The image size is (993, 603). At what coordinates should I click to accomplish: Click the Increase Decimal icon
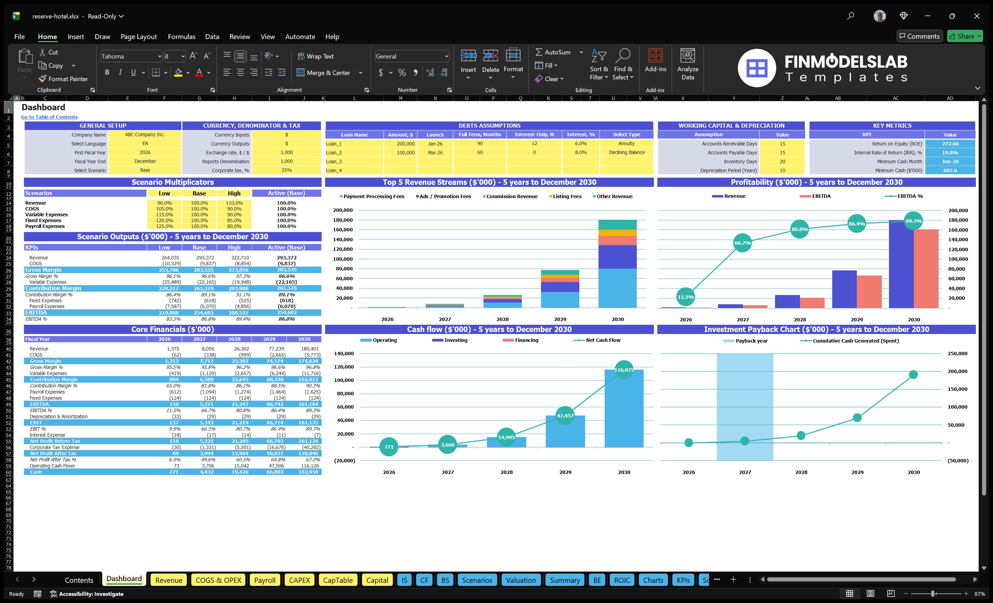pos(429,73)
